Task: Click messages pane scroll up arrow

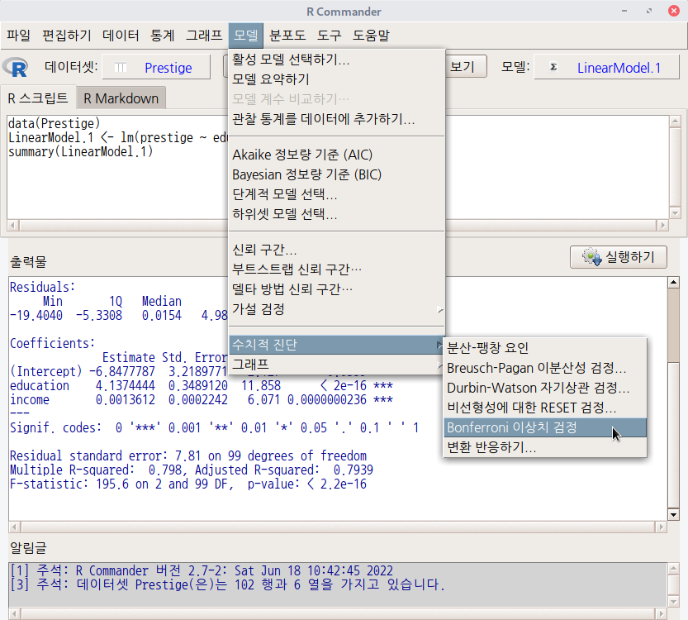Action: pos(674,569)
